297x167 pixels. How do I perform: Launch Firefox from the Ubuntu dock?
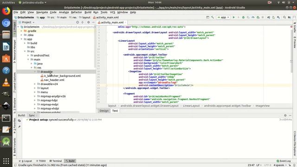pos(6,11)
